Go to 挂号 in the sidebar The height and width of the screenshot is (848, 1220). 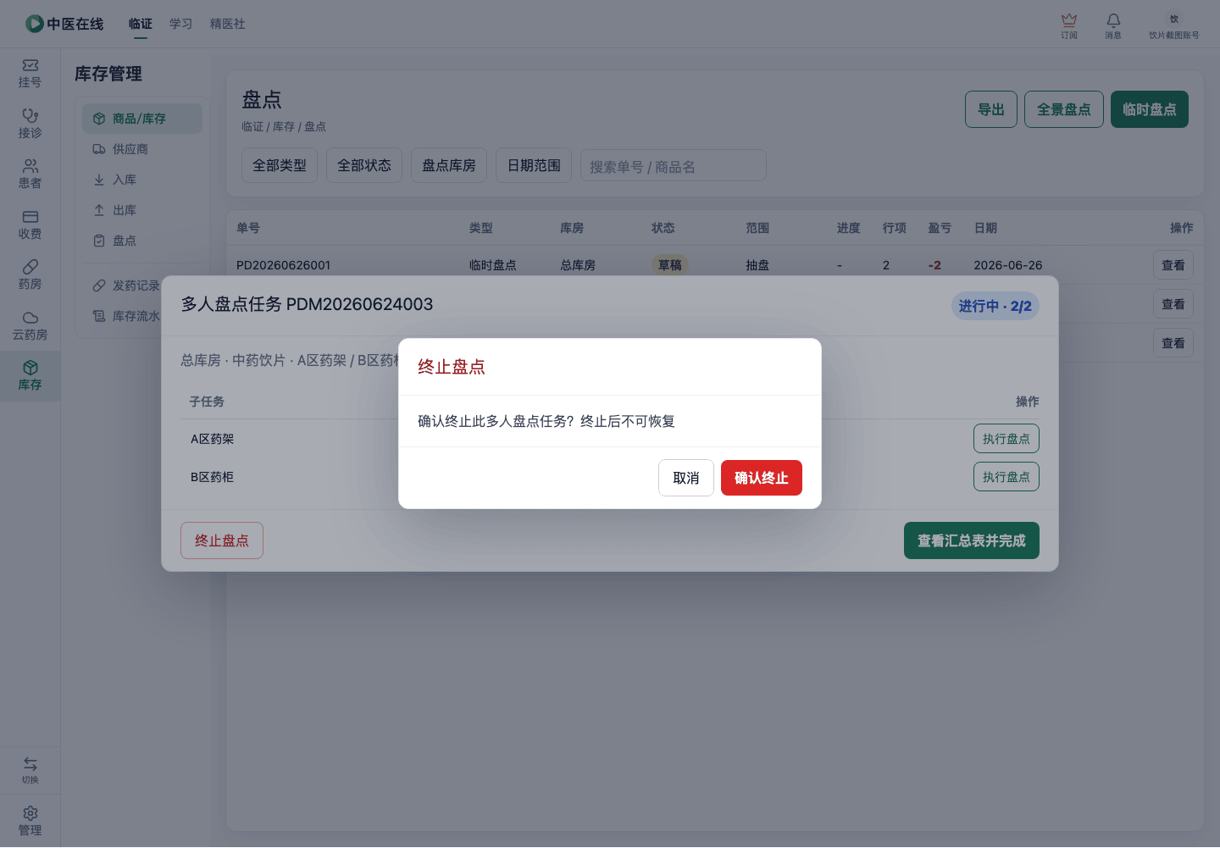pos(30,74)
